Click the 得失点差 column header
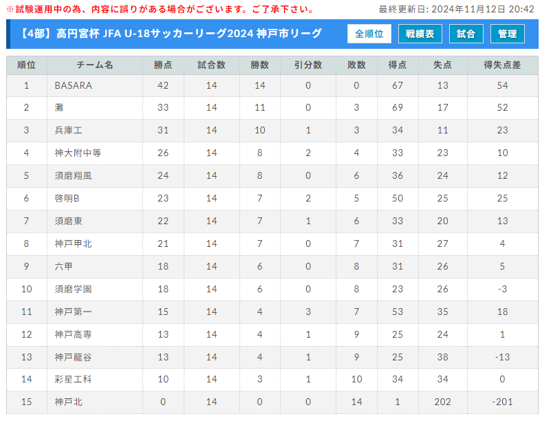The image size is (551, 423). tap(503, 65)
